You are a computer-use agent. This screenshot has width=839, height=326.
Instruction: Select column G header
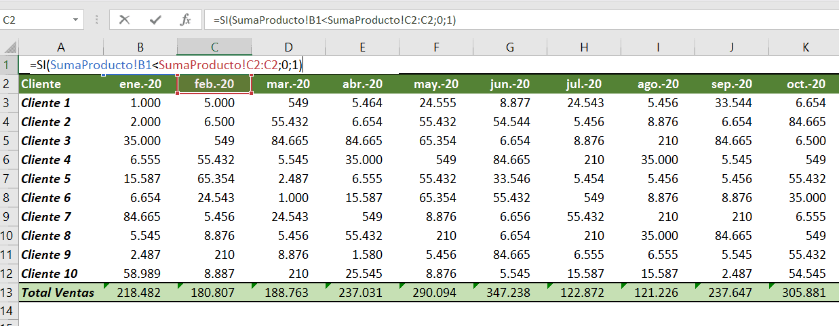(x=509, y=47)
